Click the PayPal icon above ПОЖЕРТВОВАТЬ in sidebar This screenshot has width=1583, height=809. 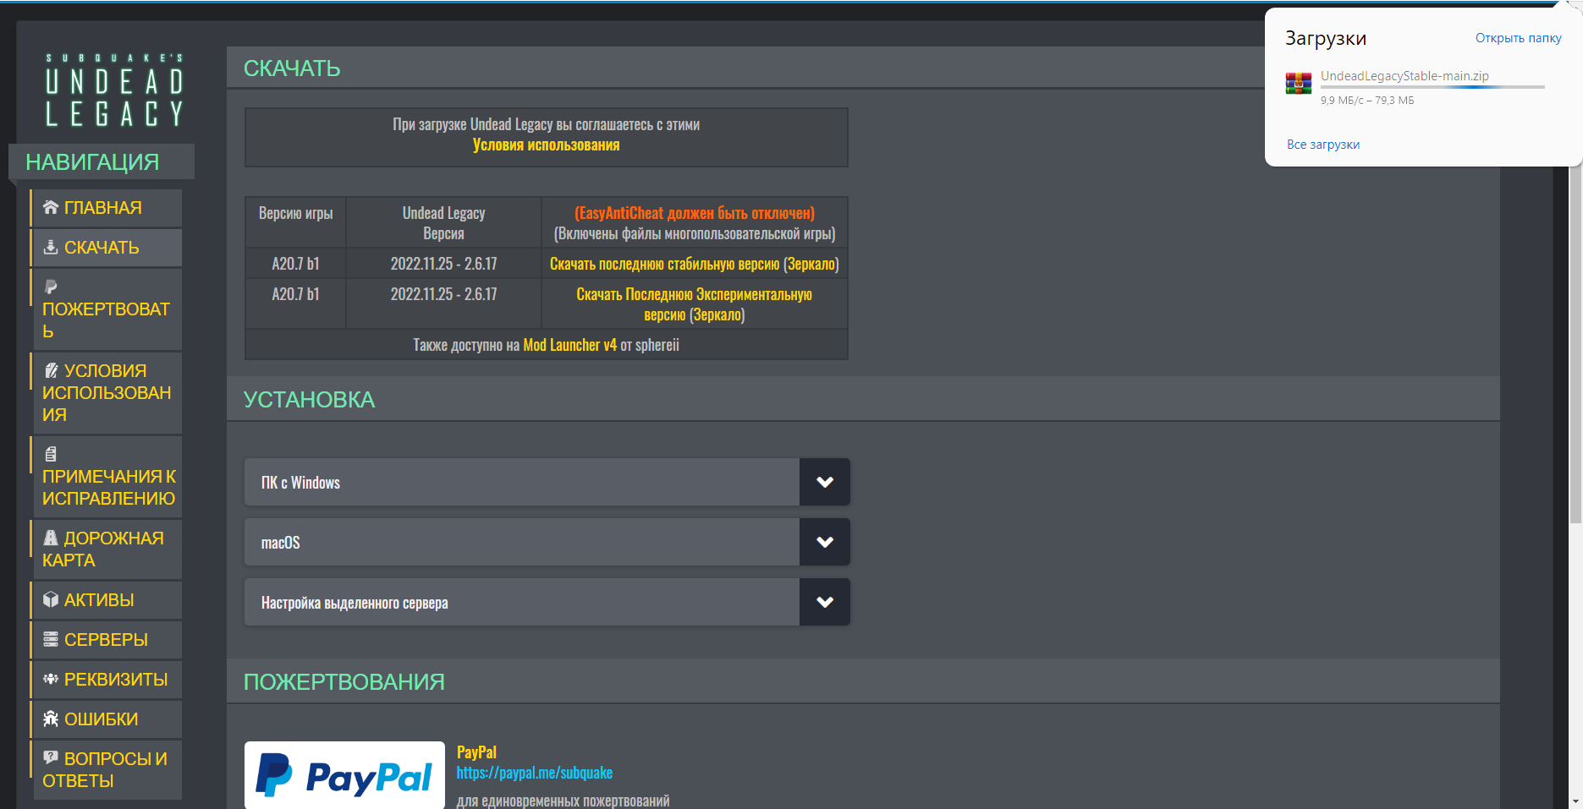51,287
